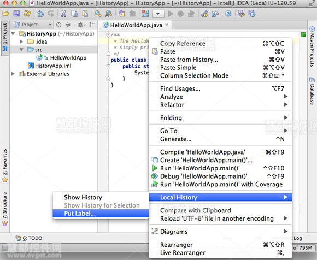Open the Project panel gear settings menu

81,25
